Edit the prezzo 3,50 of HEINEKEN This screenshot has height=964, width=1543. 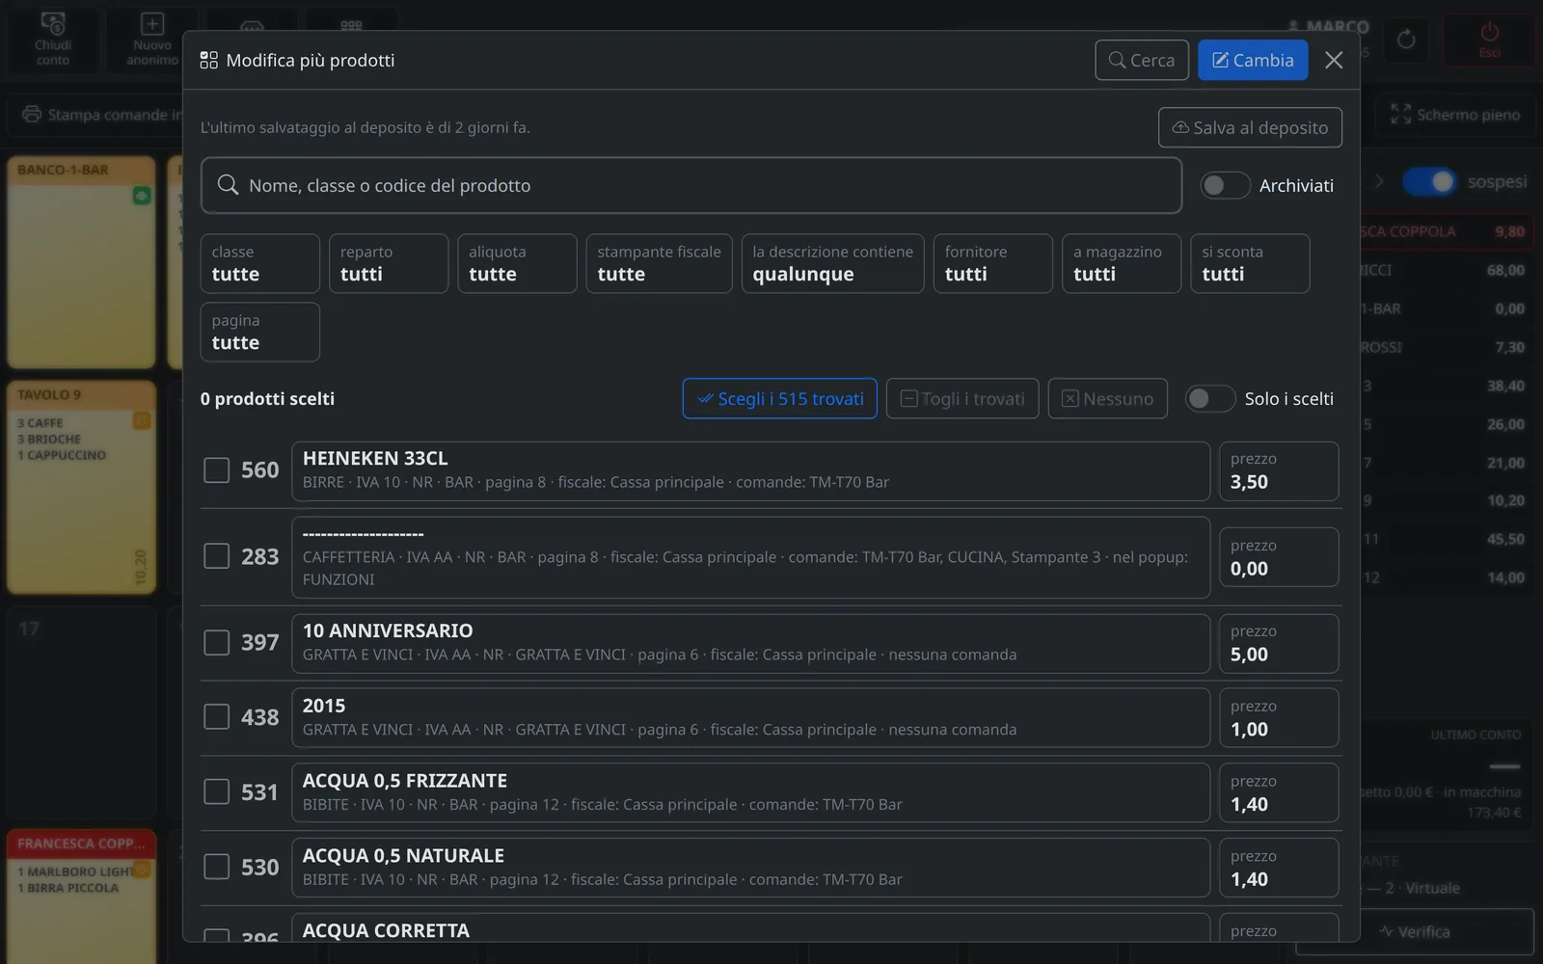1279,471
